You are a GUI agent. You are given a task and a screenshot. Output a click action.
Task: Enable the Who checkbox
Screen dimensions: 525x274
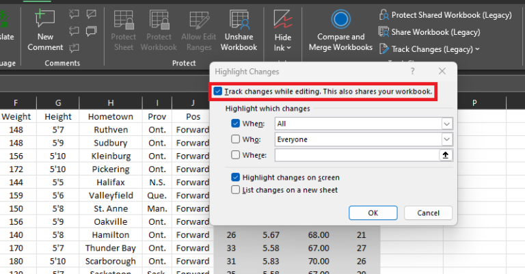click(235, 139)
